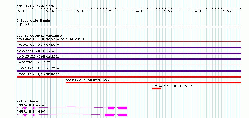Open the esv3644798 (1000GenomesConsortiumPhase3) label
The width and height of the screenshot is (249, 118).
coord(50,39)
